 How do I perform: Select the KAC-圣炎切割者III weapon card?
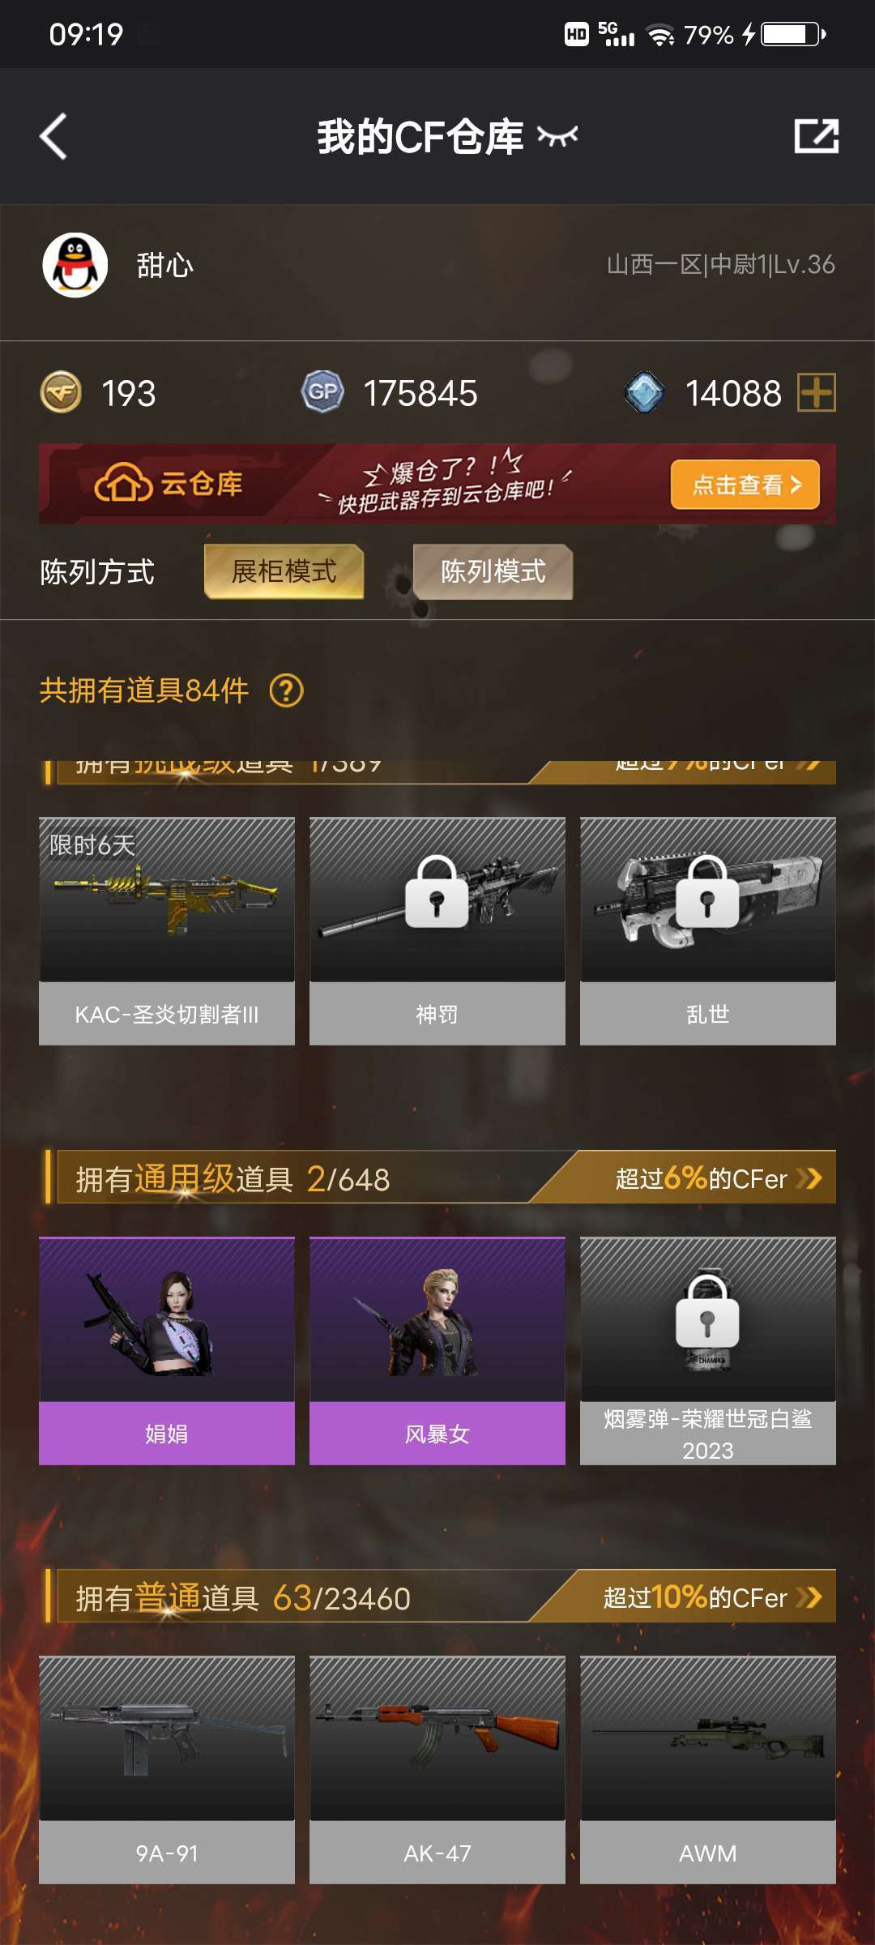point(167,931)
